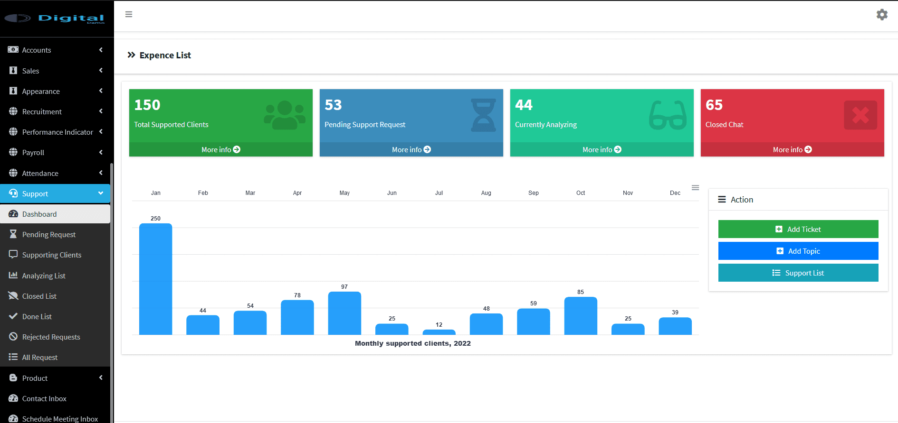898x423 pixels.
Task: Click the January bar in the chart
Action: tap(155, 279)
